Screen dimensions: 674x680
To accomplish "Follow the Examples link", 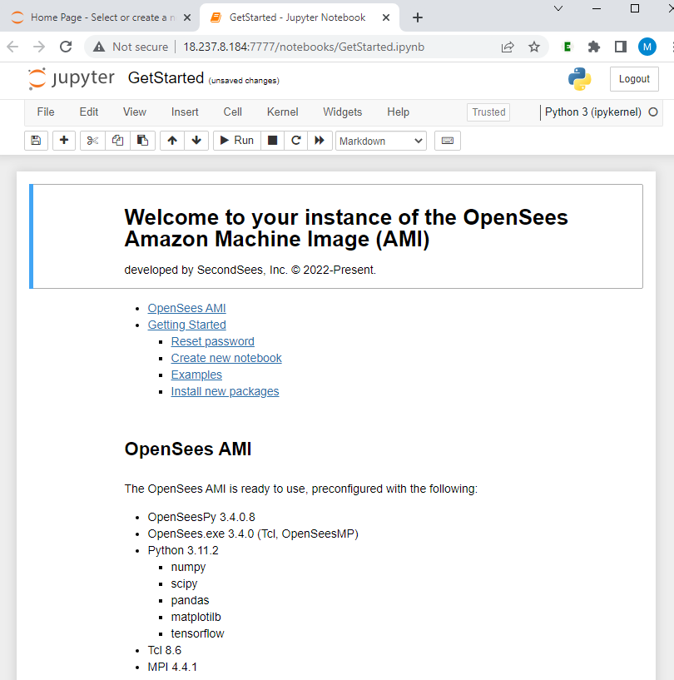I will click(x=196, y=375).
